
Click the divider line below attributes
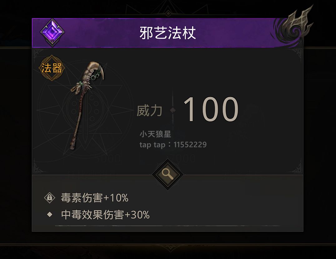(x=168, y=226)
